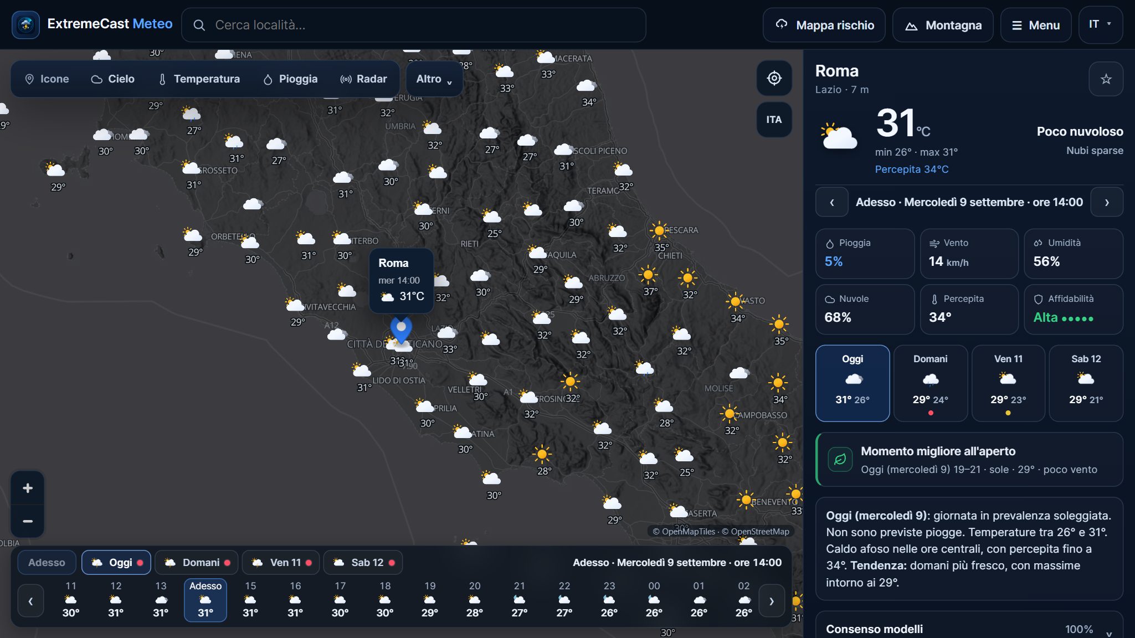
Task: Select hour 21 in the hourly timeline
Action: point(520,600)
